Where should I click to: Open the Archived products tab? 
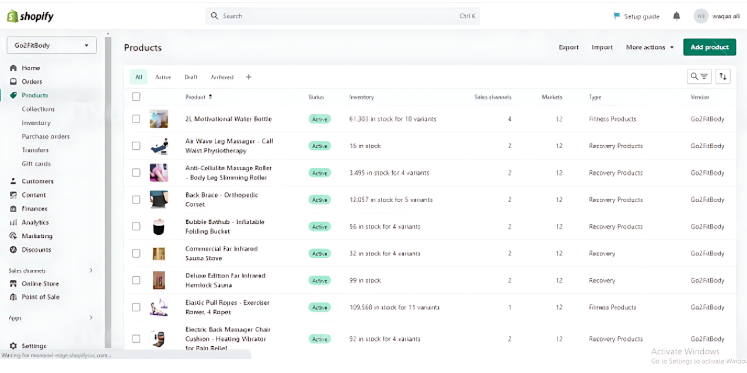[x=222, y=77]
